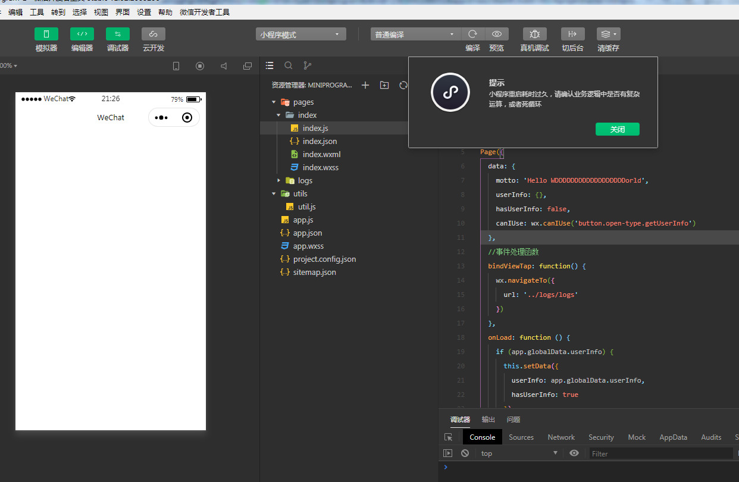
Task: Select the Network devtools tab
Action: [561, 437]
